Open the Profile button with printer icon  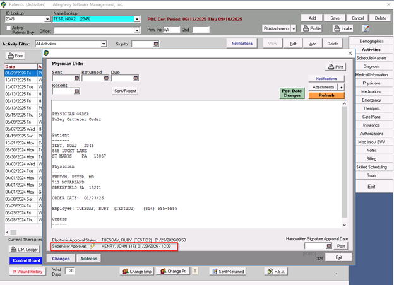pyautogui.click(x=313, y=28)
